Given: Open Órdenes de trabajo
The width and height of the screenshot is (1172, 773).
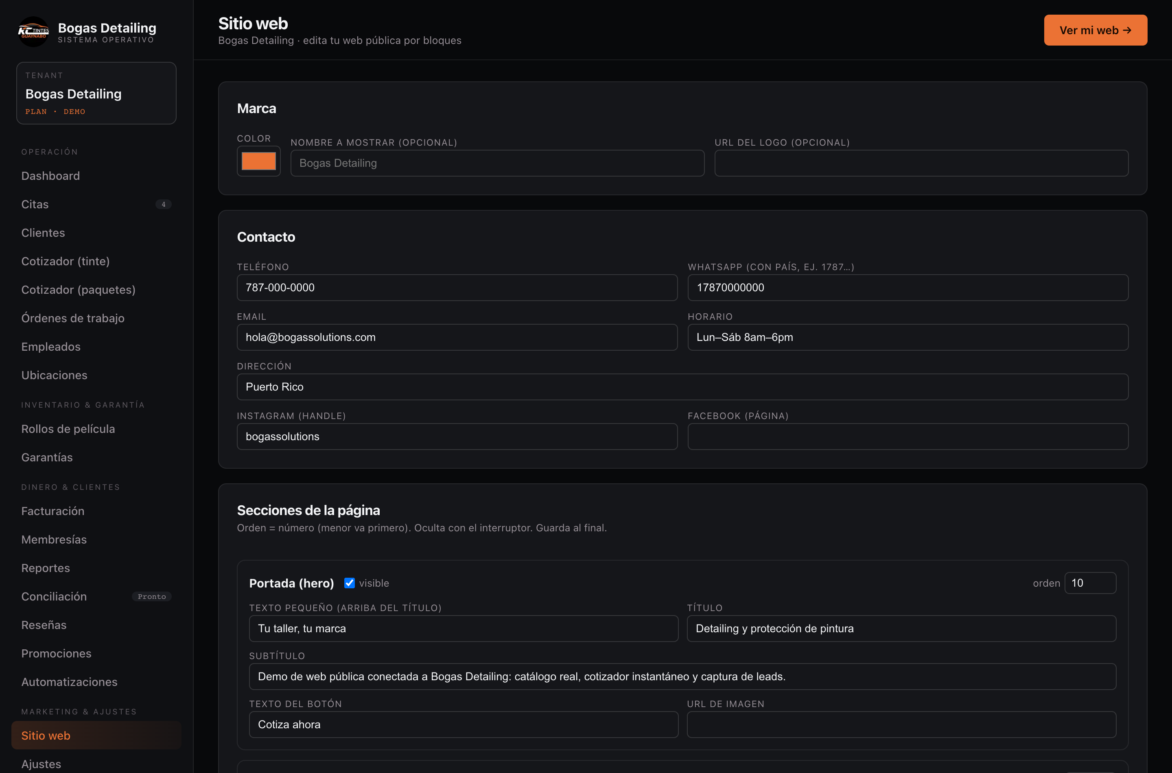Looking at the screenshot, I should click(x=96, y=318).
